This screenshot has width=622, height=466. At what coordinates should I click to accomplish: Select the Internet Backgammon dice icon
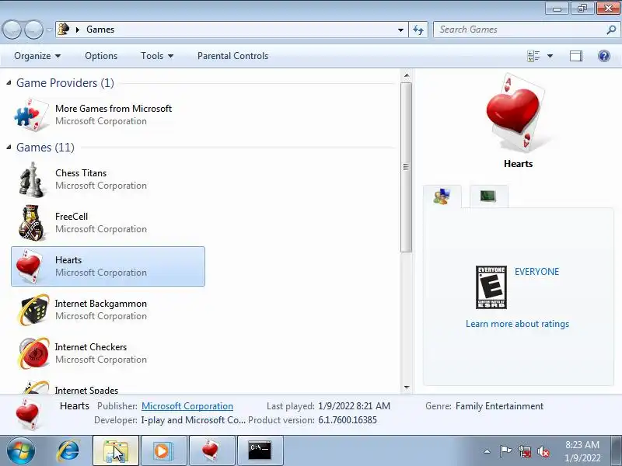(x=33, y=310)
